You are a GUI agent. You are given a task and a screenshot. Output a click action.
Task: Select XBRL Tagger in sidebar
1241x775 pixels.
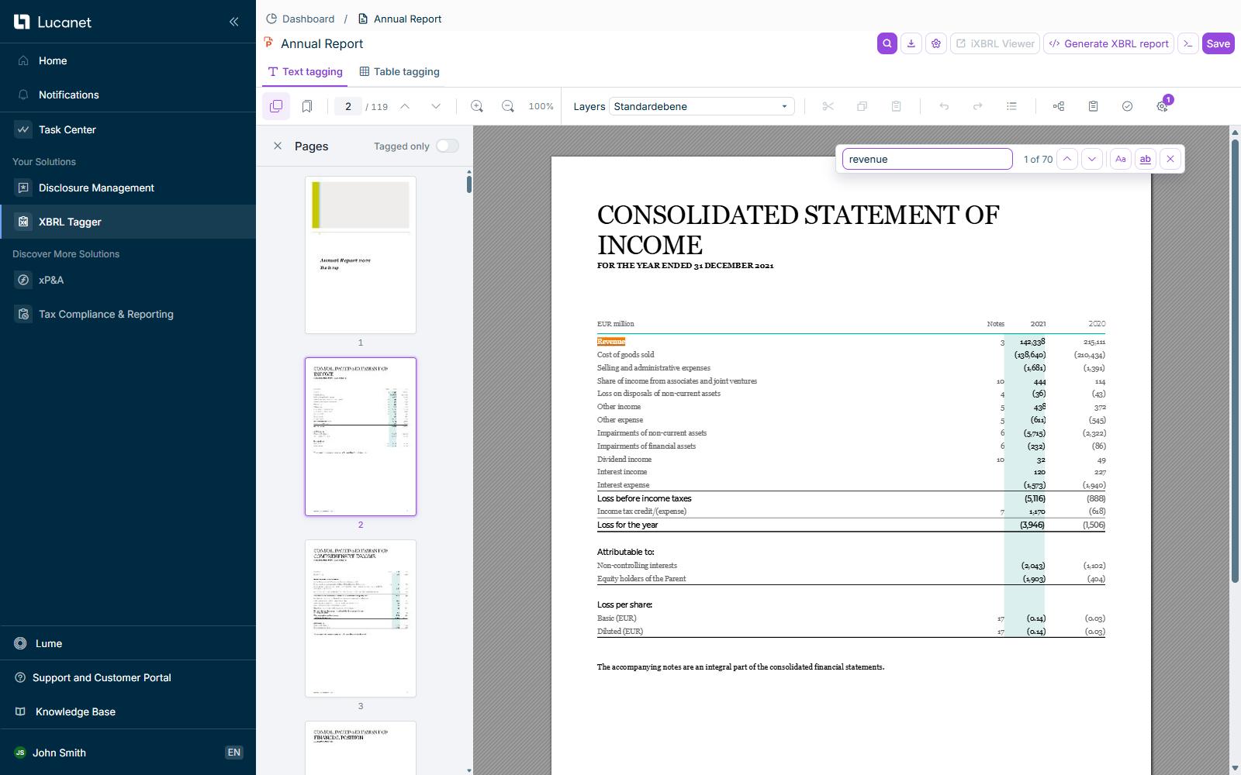click(128, 222)
